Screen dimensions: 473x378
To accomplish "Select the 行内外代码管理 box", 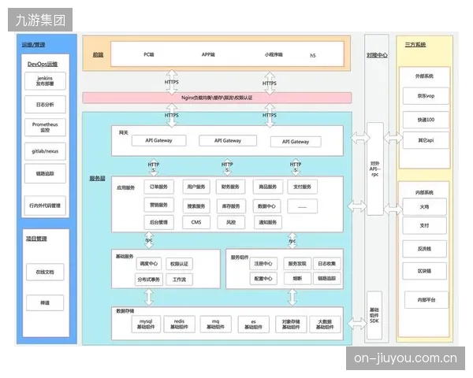I will [x=45, y=206].
